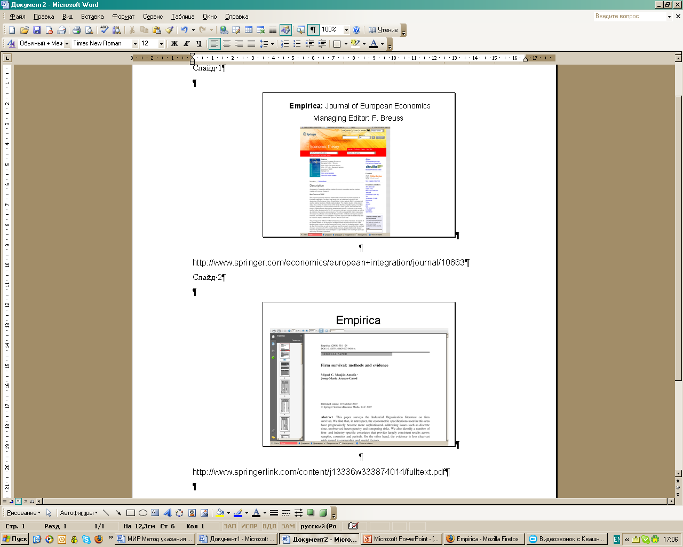Increase the paragraph indent

pyautogui.click(x=322, y=44)
